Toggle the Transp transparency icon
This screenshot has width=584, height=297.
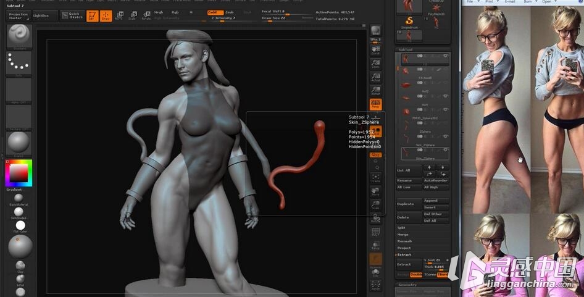tap(375, 246)
